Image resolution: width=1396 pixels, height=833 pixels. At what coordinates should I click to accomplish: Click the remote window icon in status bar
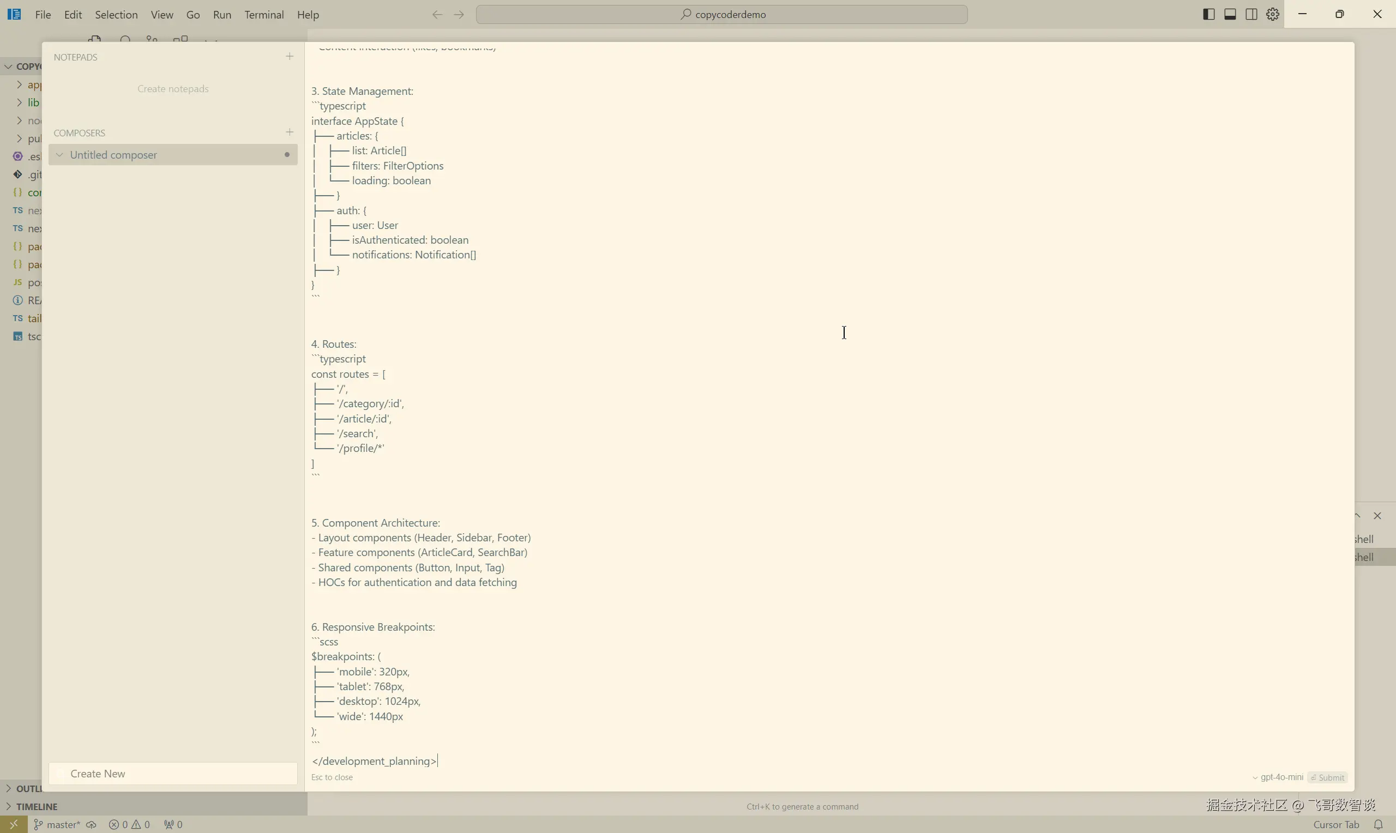(14, 825)
